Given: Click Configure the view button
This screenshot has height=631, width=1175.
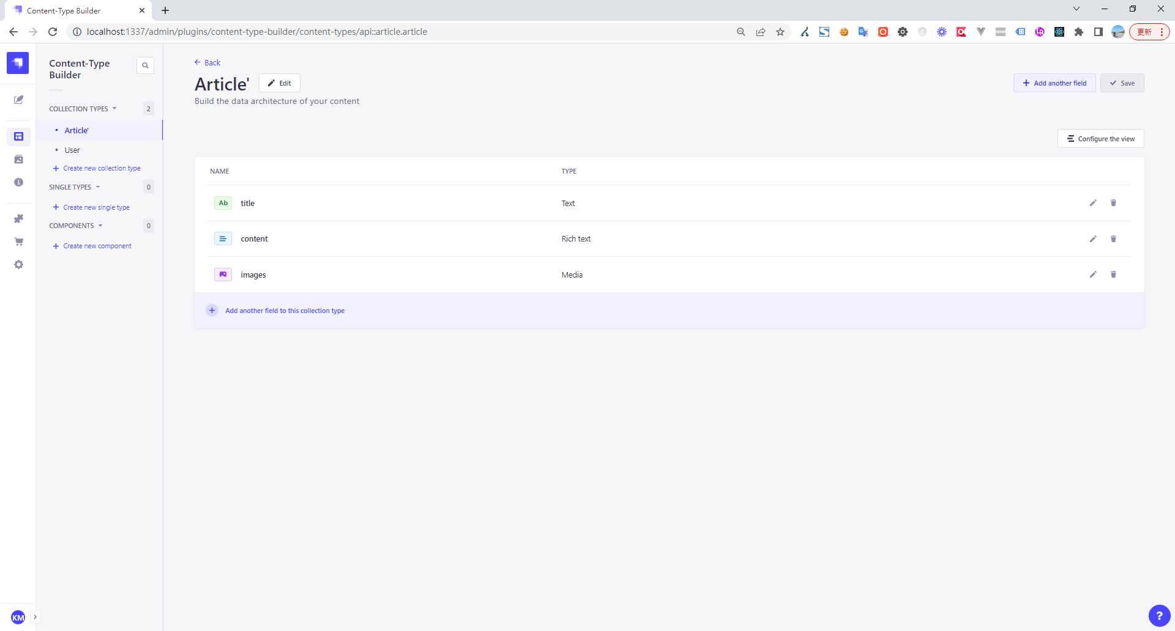Looking at the screenshot, I should [1100, 139].
